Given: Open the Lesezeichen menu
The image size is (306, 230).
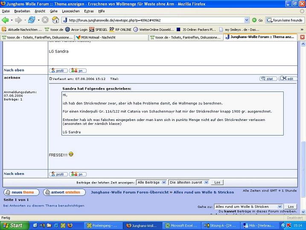Looking at the screenshot, I should point(70,11).
